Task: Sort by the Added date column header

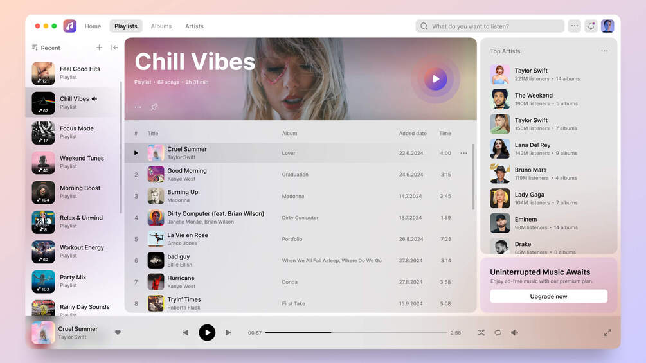Action: [413, 134]
